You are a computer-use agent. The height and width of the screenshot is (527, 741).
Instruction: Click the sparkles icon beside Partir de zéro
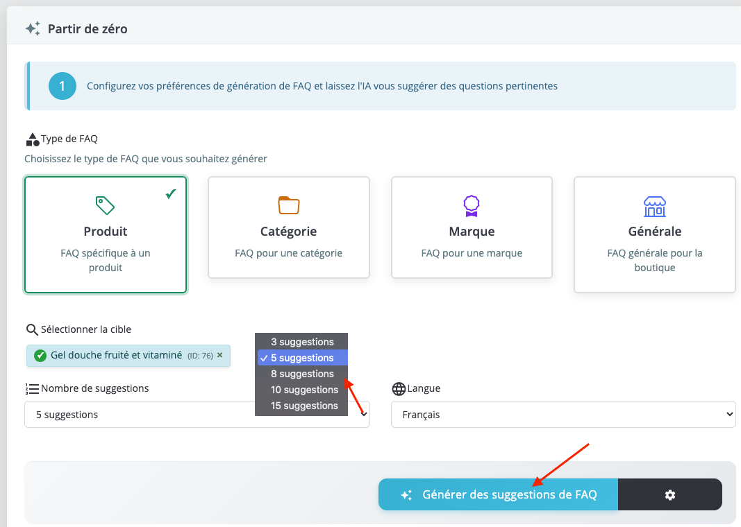pyautogui.click(x=33, y=29)
